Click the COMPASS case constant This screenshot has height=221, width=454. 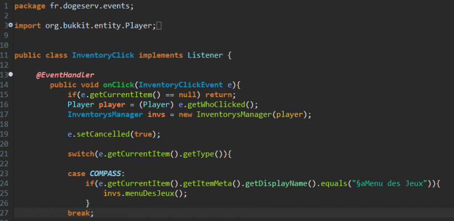pyautogui.click(x=105, y=173)
